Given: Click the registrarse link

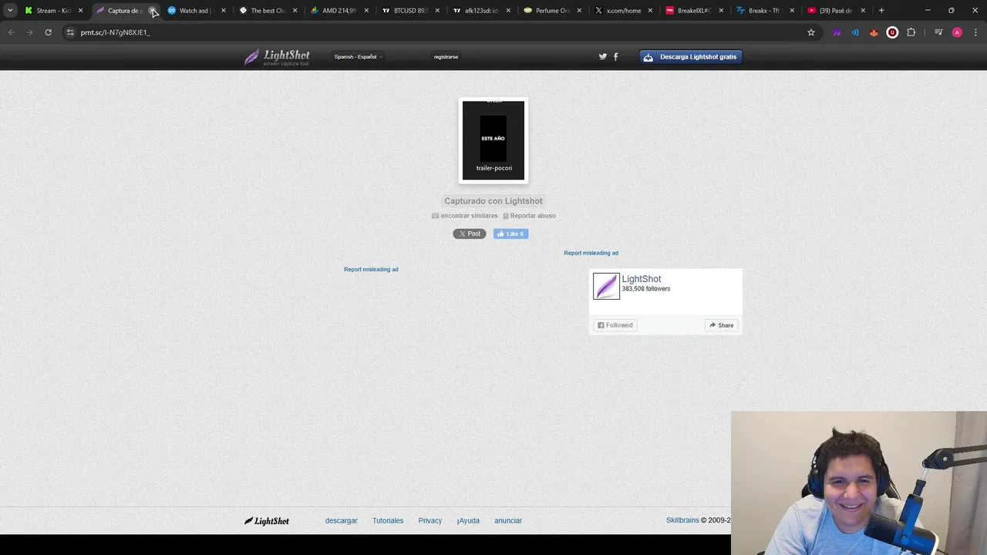Looking at the screenshot, I should (446, 56).
